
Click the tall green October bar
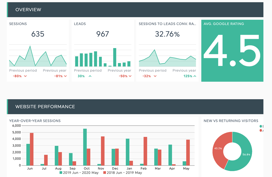[x=85, y=147]
